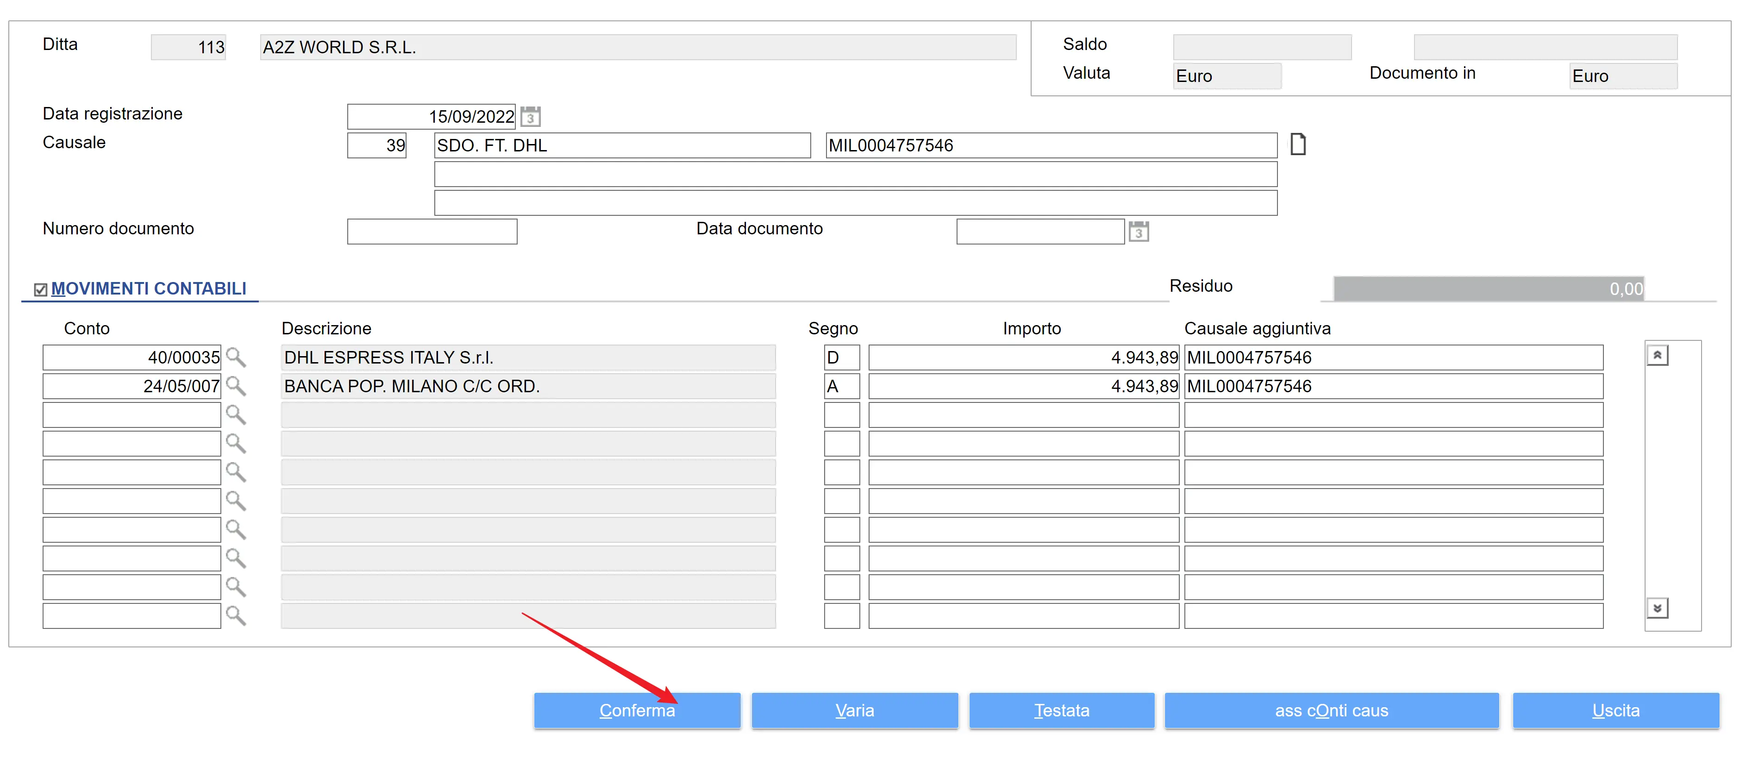Click magnifier icon on last Conto row

click(236, 615)
